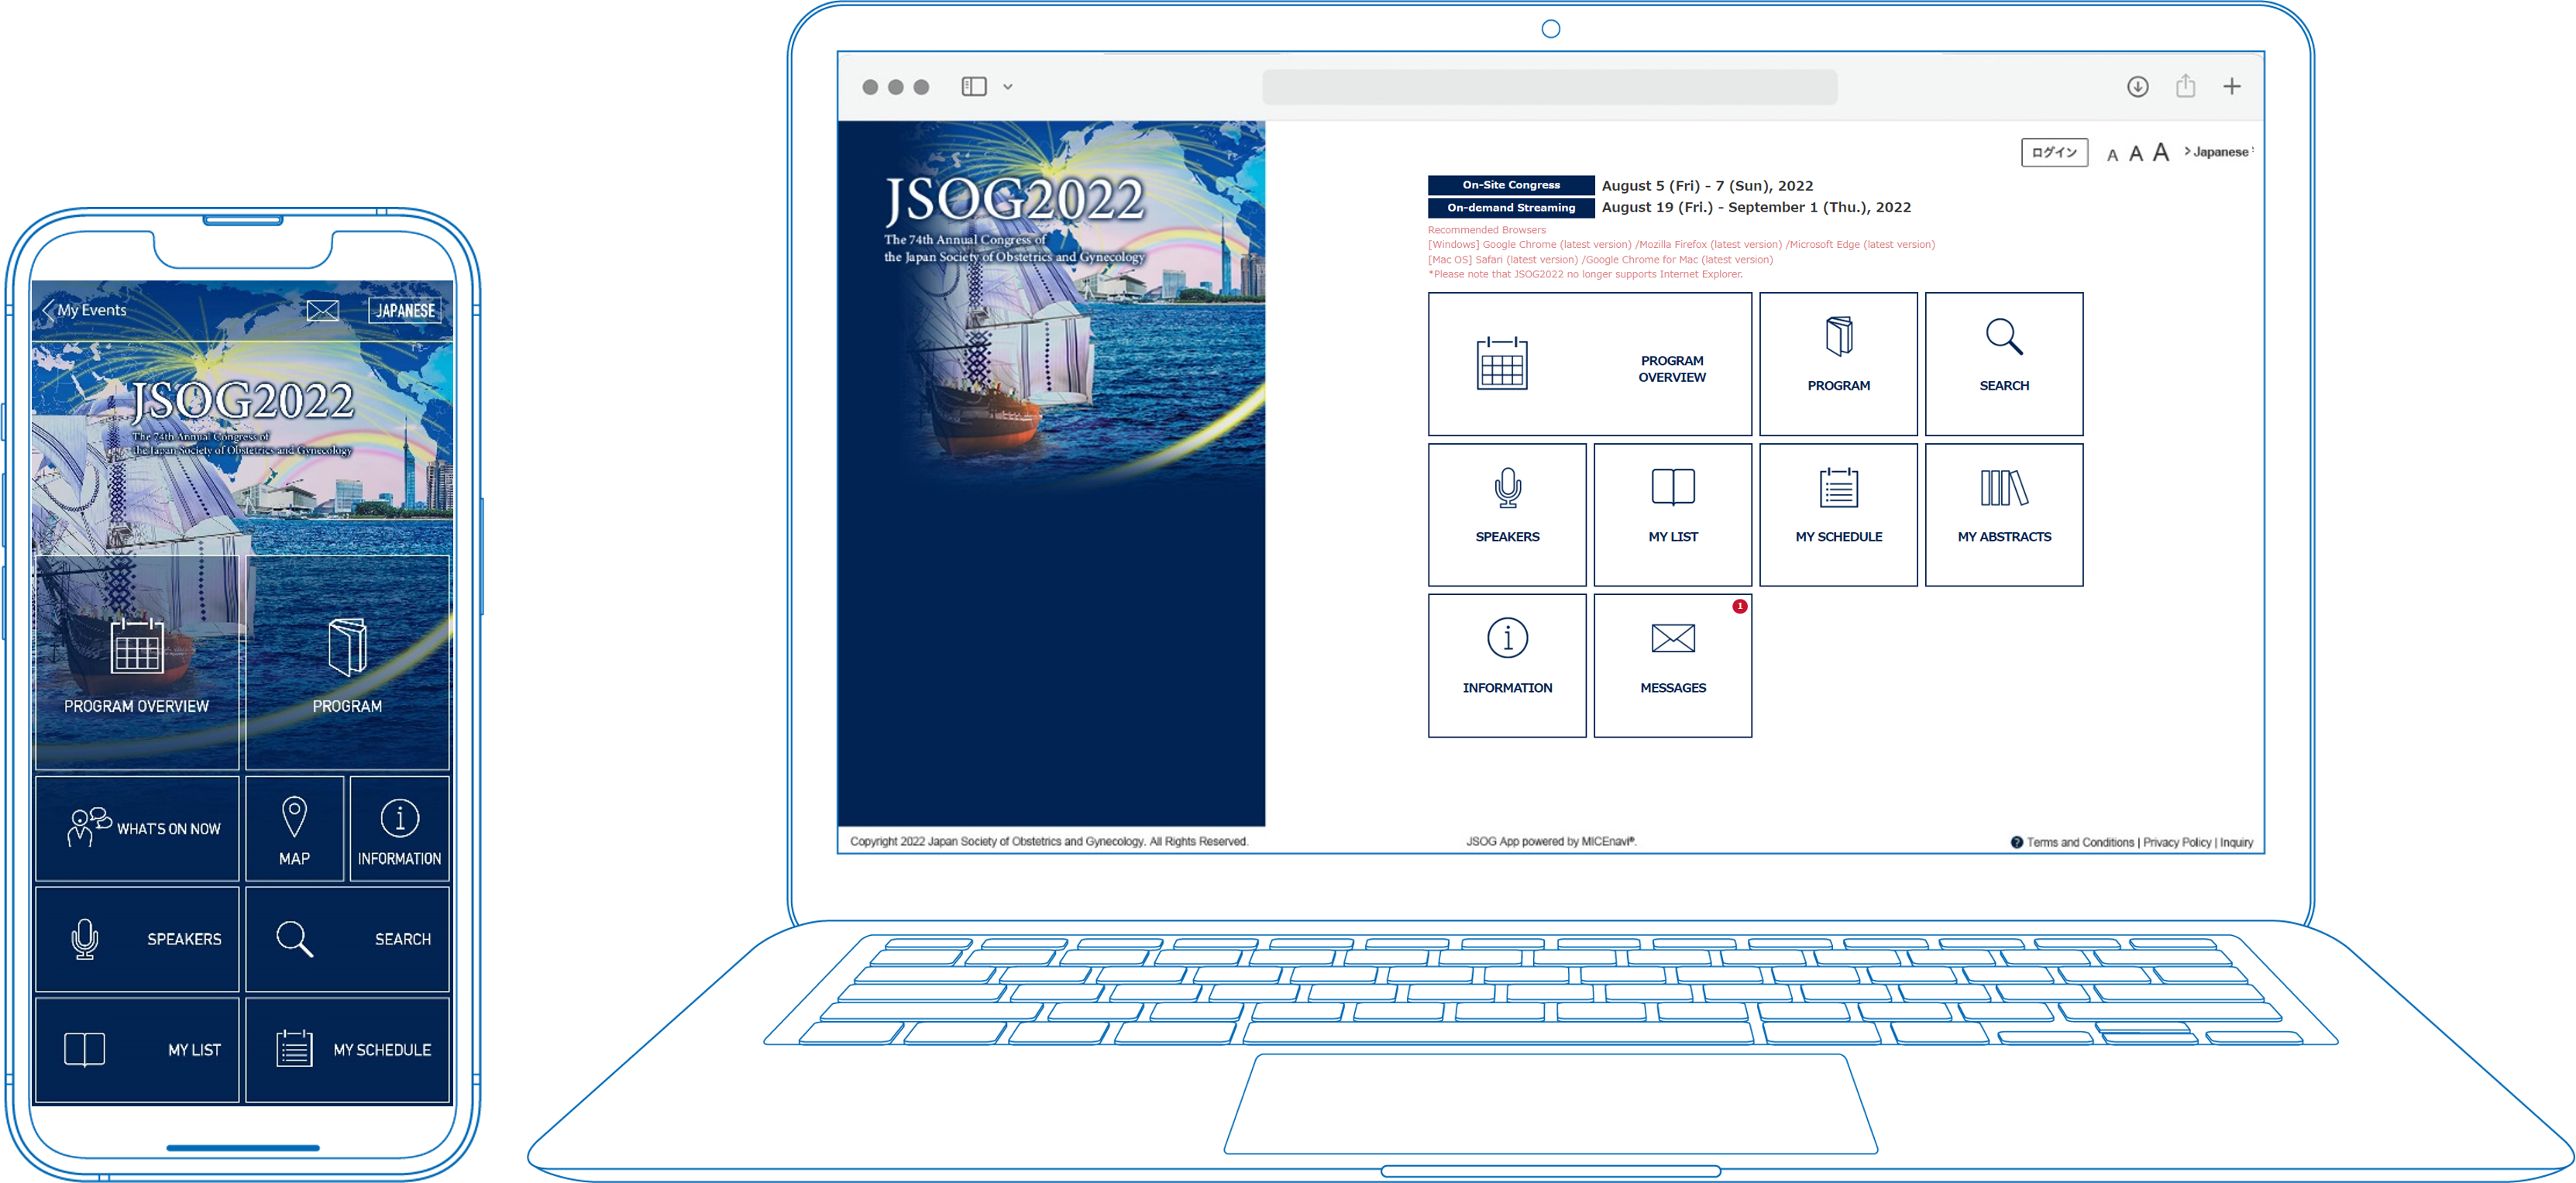Open the Information tile on laptop
The image size is (2576, 1183).
pyautogui.click(x=1507, y=666)
